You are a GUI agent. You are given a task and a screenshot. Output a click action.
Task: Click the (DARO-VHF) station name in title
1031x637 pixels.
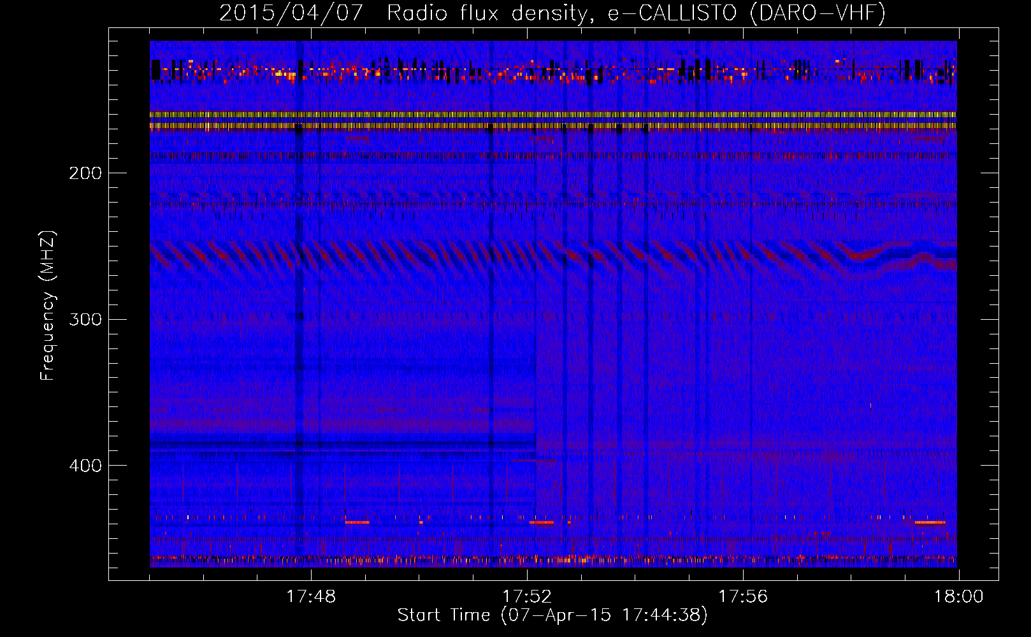pos(818,13)
